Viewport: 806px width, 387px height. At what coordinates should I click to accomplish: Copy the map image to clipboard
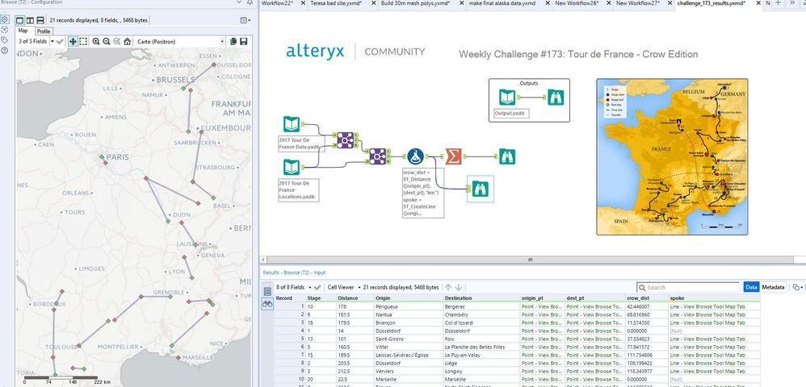click(x=233, y=42)
